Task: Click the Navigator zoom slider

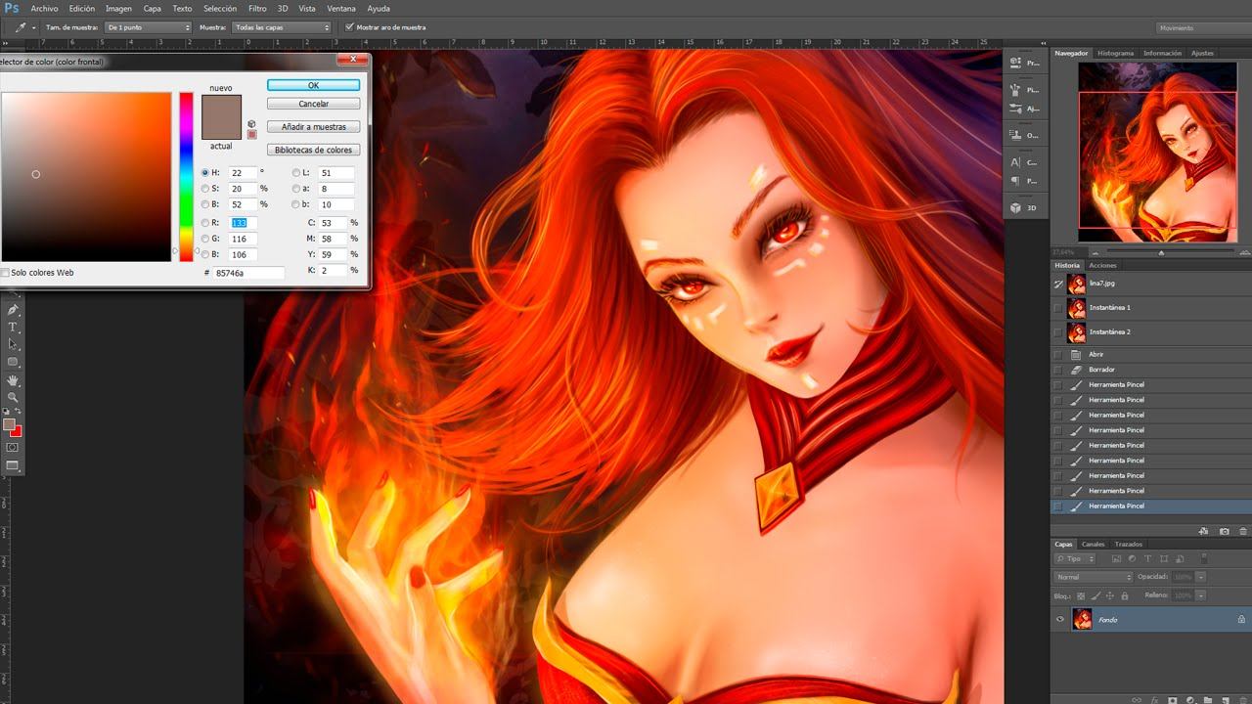Action: point(1161,252)
